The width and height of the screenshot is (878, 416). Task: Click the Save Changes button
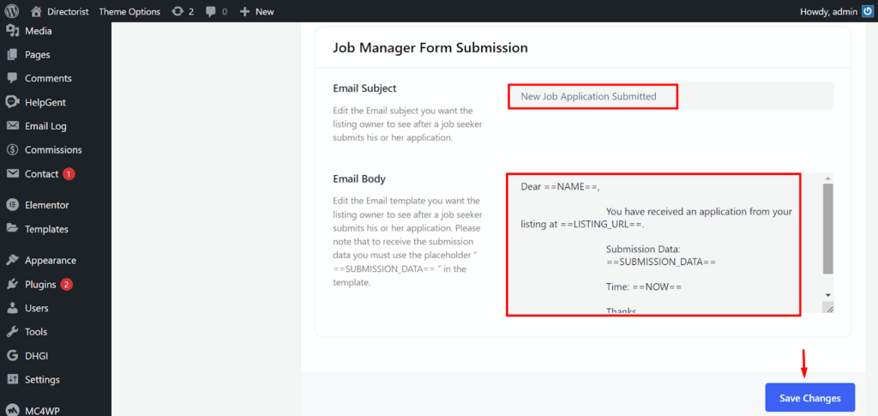(809, 398)
